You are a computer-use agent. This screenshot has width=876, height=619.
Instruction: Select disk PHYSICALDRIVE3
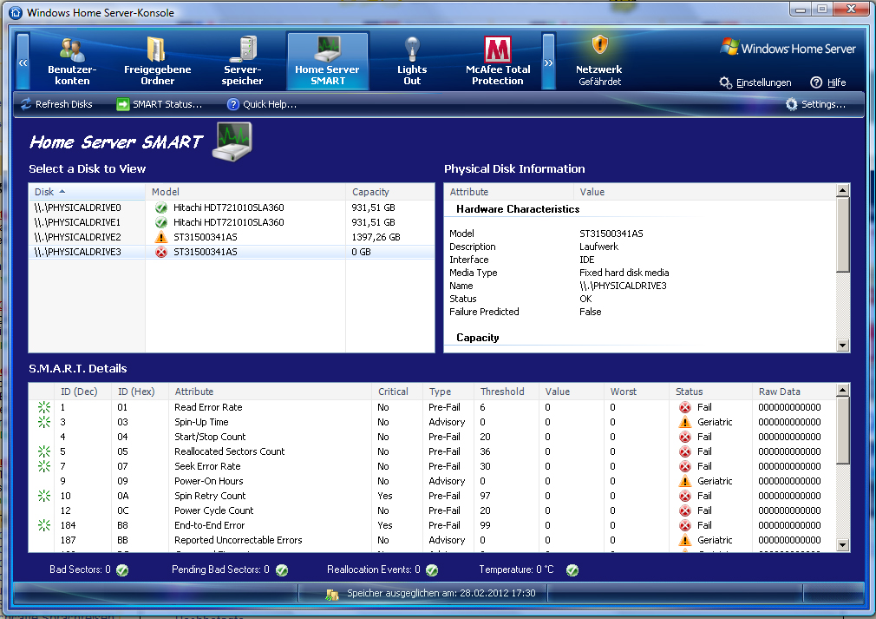point(232,252)
